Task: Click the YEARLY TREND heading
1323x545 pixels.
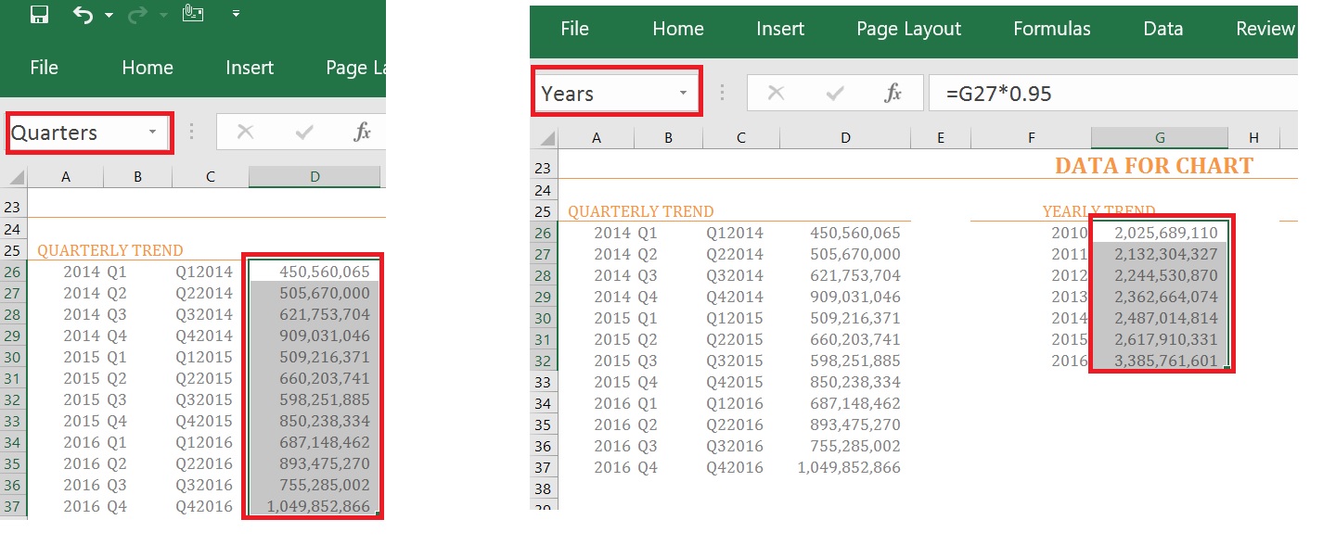Action: click(x=1099, y=211)
